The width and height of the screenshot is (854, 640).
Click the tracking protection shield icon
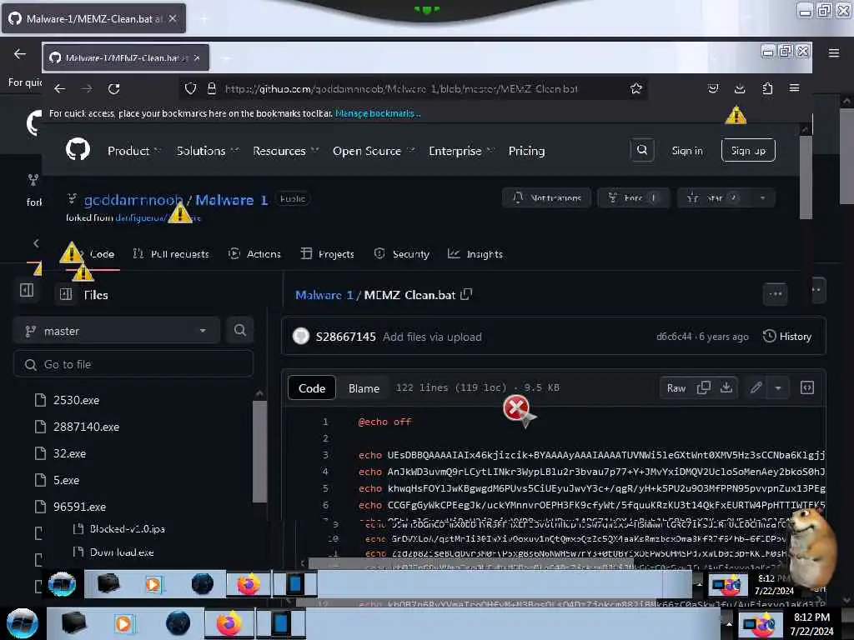point(190,88)
